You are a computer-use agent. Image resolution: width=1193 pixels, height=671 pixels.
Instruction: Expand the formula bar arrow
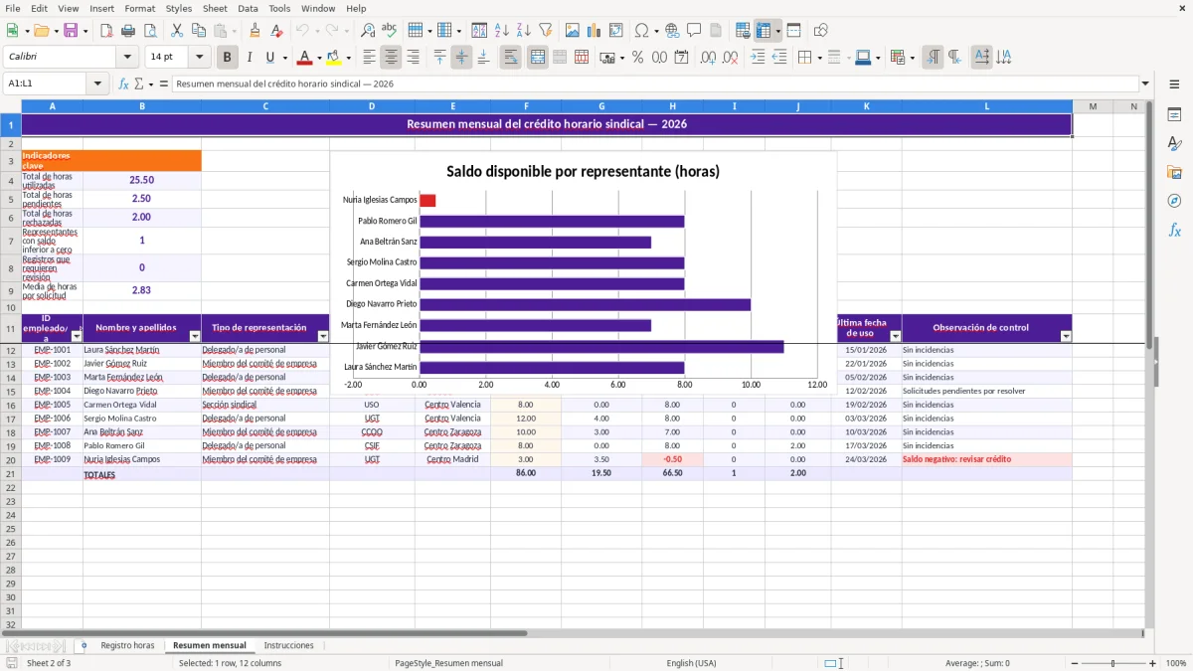[1146, 84]
